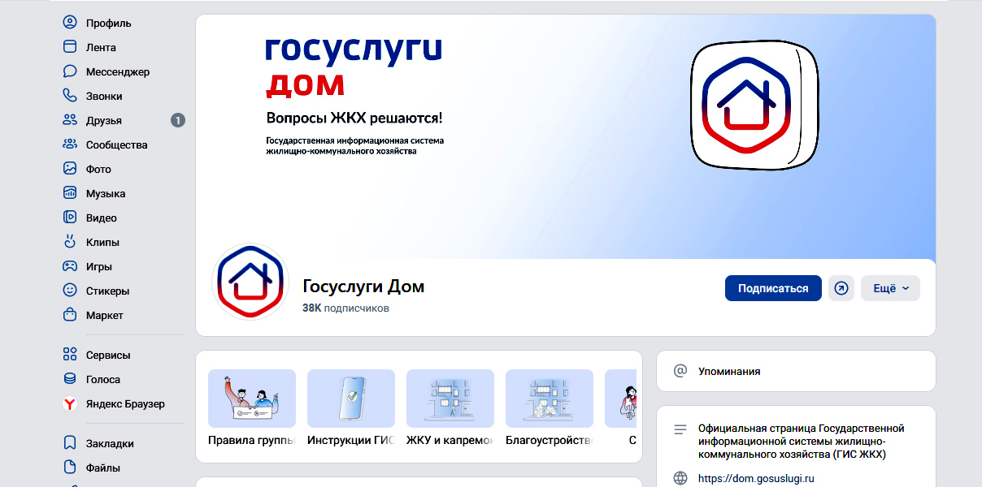Click the share arrow icon button

click(841, 288)
